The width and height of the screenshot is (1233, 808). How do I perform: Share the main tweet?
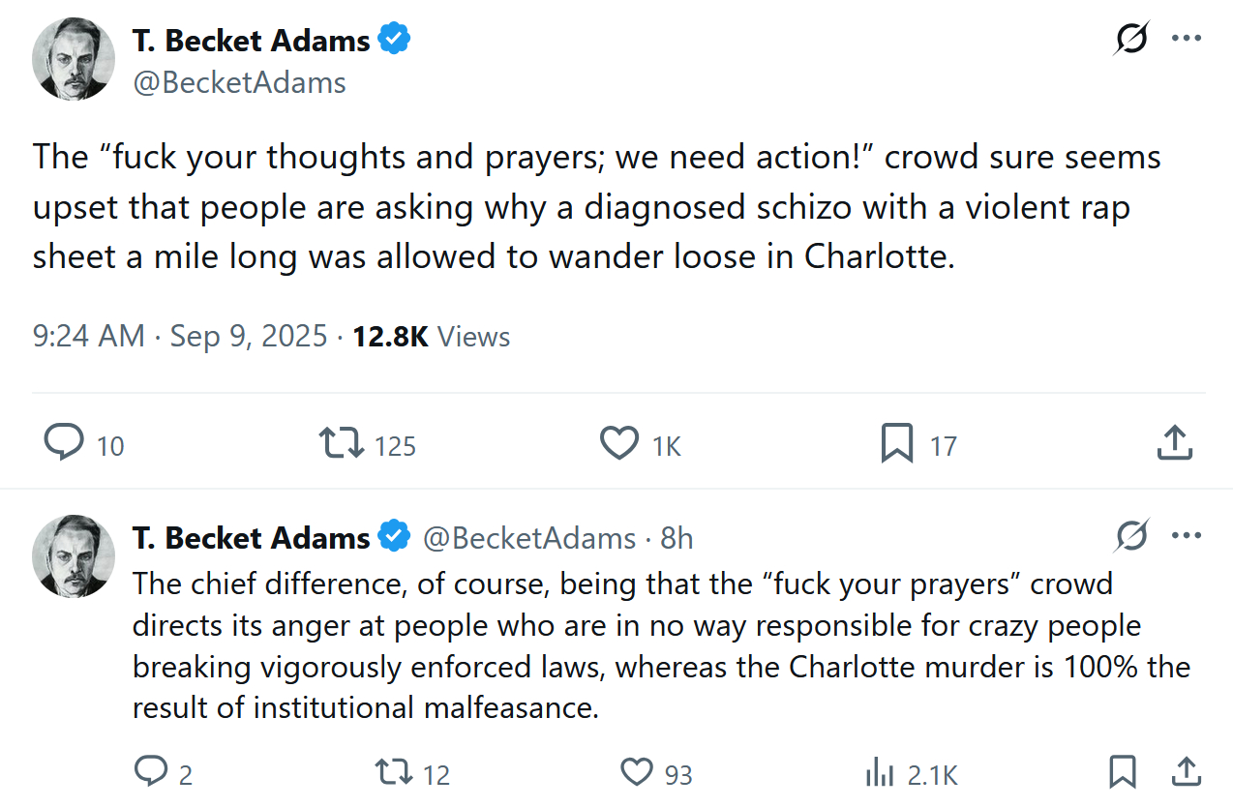click(1174, 443)
